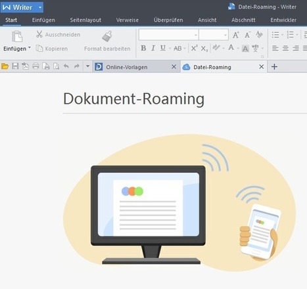Open the Verweise ribbon tab
Image resolution: width=307 pixels, height=289 pixels.
[128, 20]
